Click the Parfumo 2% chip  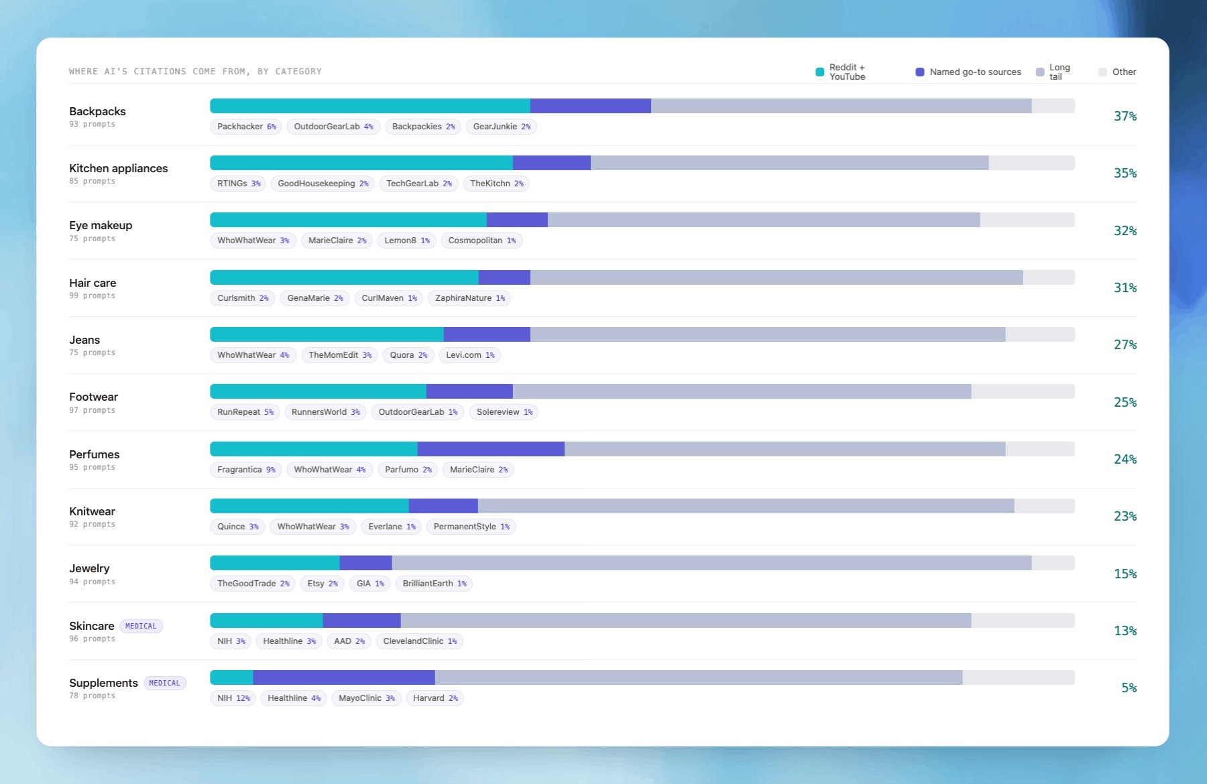tap(408, 470)
